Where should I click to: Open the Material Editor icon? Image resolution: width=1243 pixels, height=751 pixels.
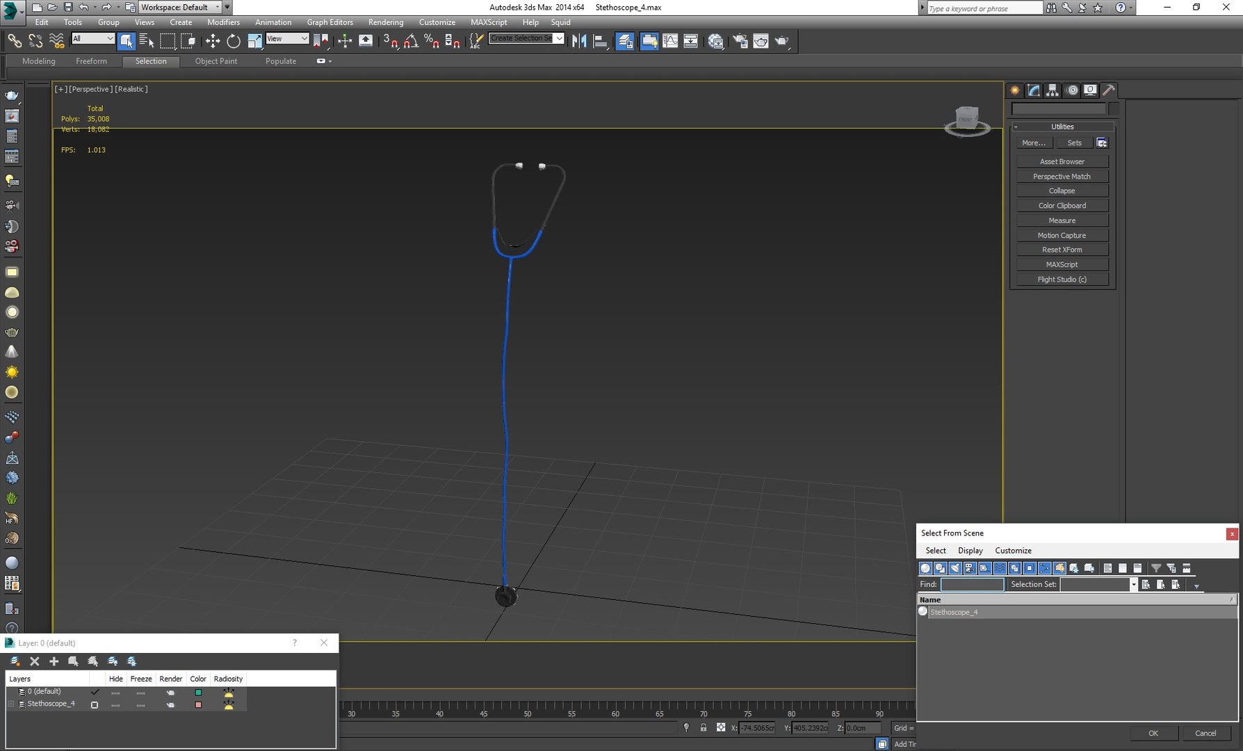[715, 41]
